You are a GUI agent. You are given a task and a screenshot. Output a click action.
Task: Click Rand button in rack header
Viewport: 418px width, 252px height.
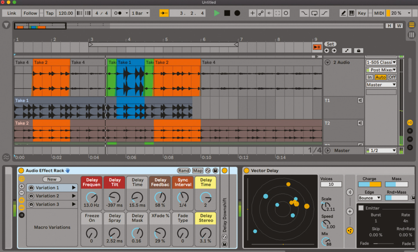point(184,171)
